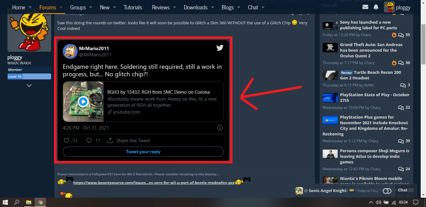Click the Tweet your reply button
This screenshot has height=207, width=426.
coord(143,152)
